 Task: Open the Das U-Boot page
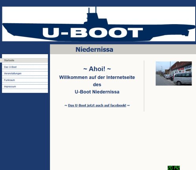[25, 67]
